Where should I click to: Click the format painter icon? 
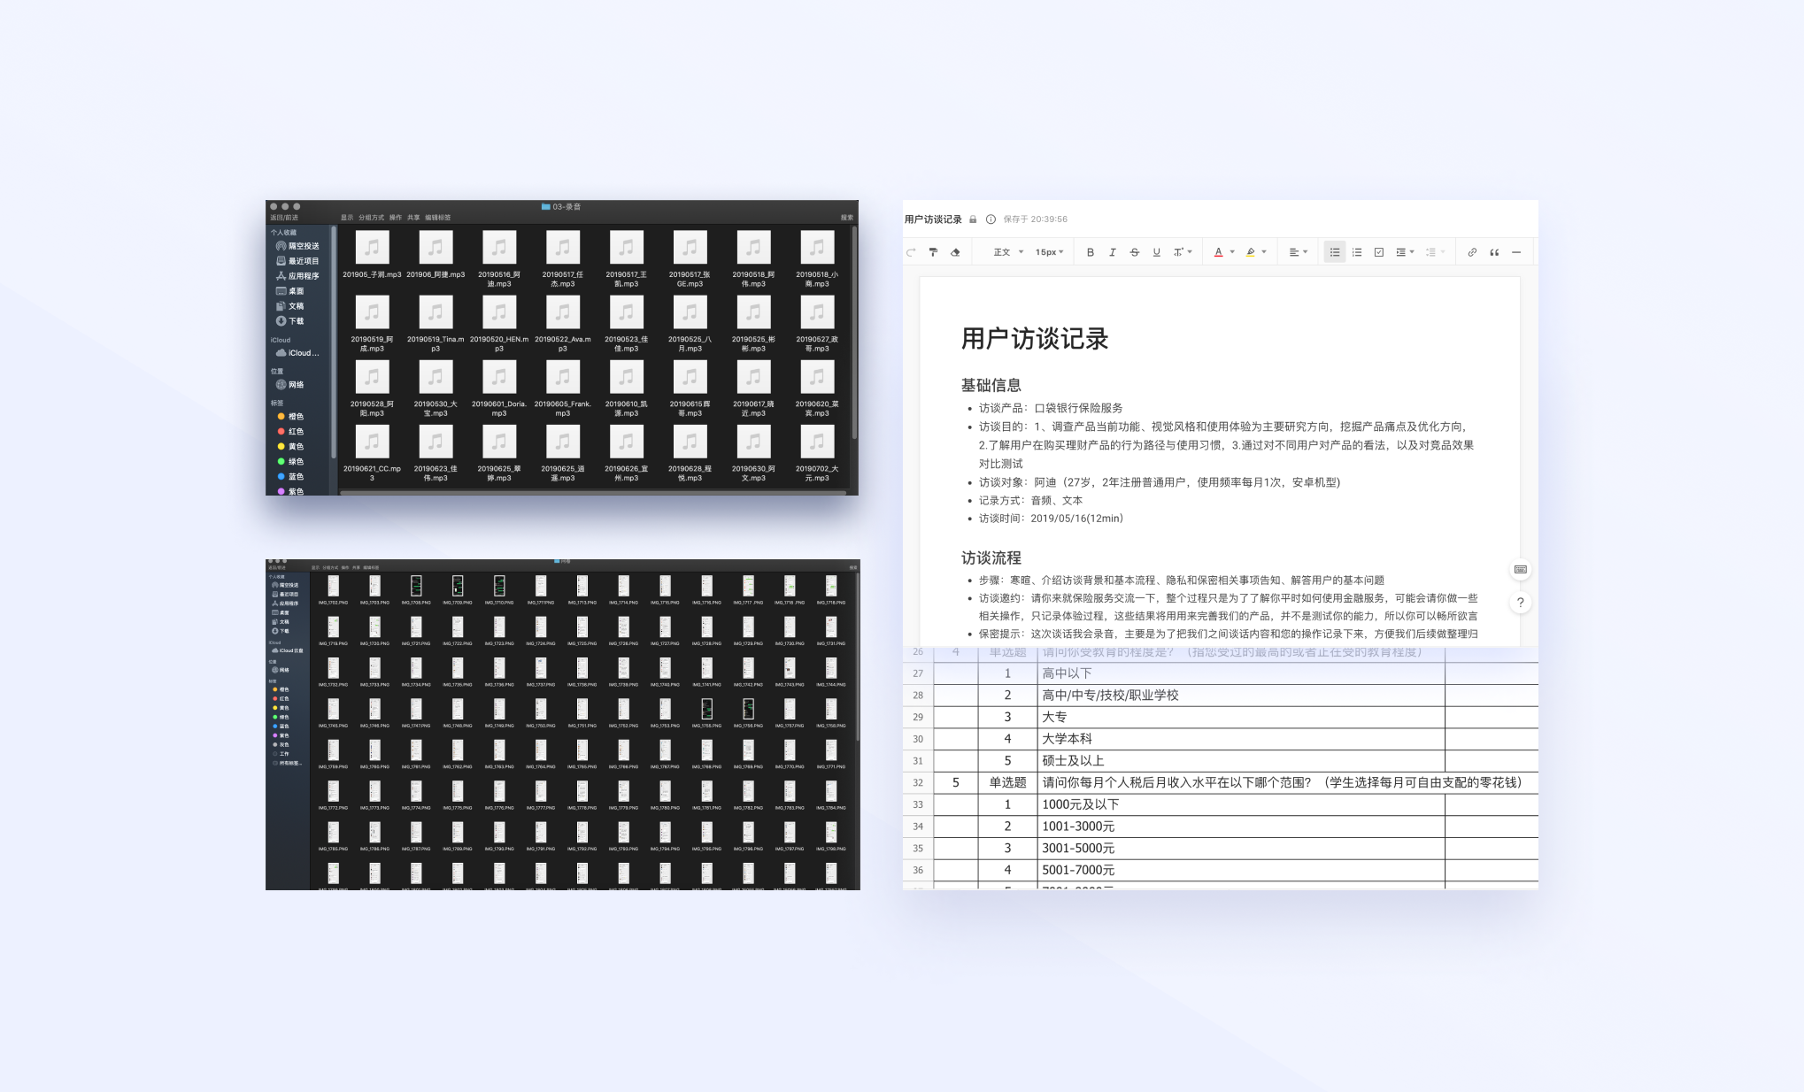tap(933, 252)
